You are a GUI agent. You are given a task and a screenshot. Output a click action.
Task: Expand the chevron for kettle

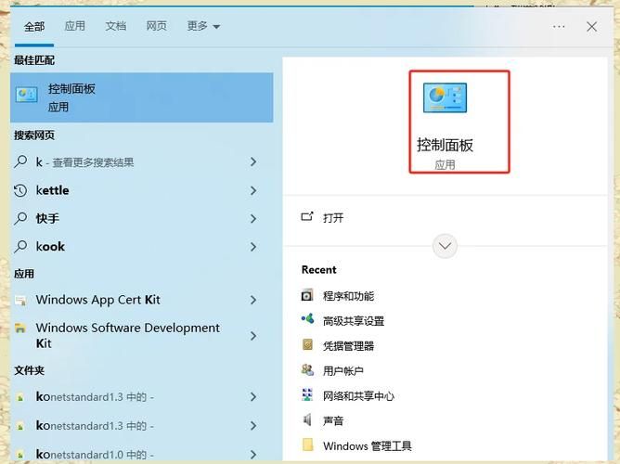253,191
